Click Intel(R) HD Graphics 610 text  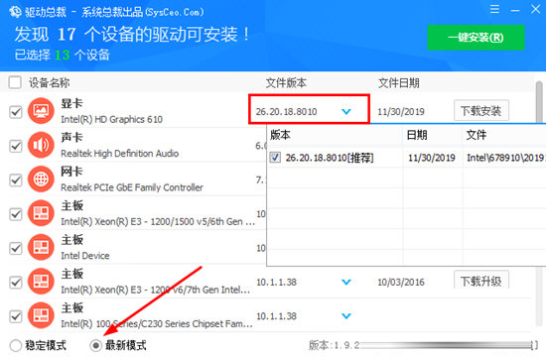111,119
